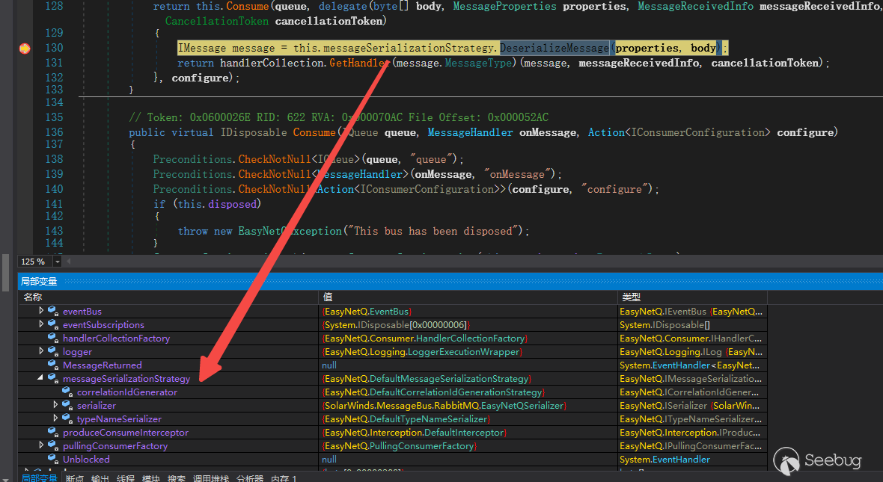
Task: Click the 局部变量 panel title bar
Action: point(450,281)
